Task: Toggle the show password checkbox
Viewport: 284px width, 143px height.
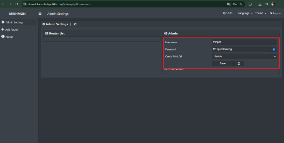Action: point(274,49)
